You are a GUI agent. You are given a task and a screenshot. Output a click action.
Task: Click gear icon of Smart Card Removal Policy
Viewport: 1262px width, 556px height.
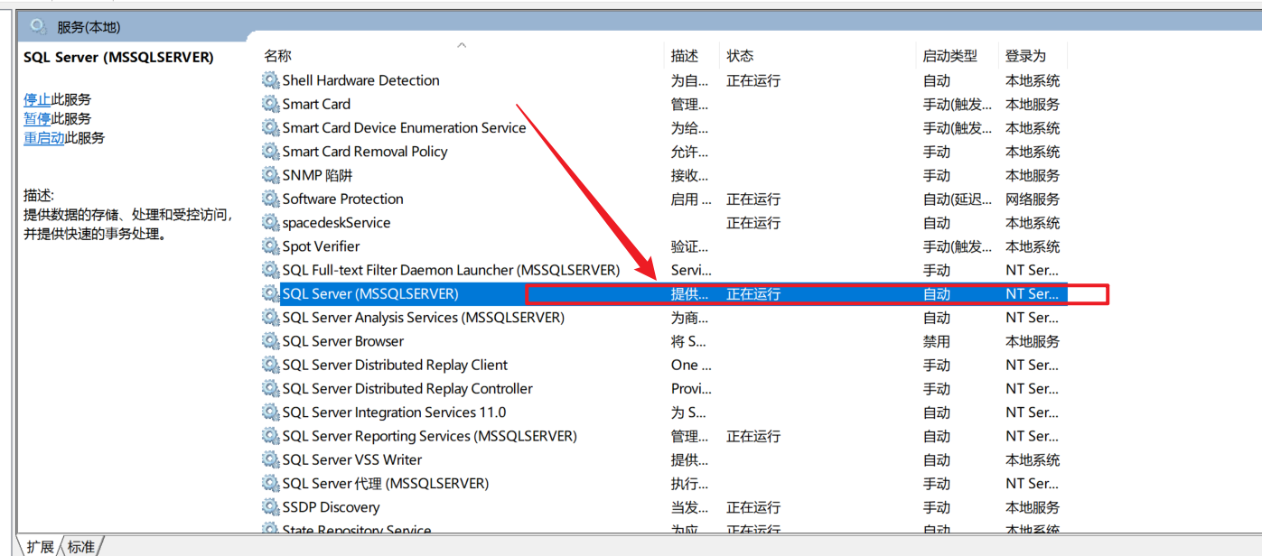pos(271,152)
